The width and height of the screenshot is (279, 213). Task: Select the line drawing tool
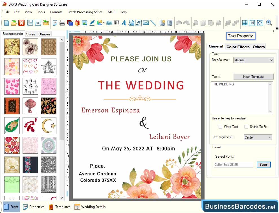coord(153,23)
